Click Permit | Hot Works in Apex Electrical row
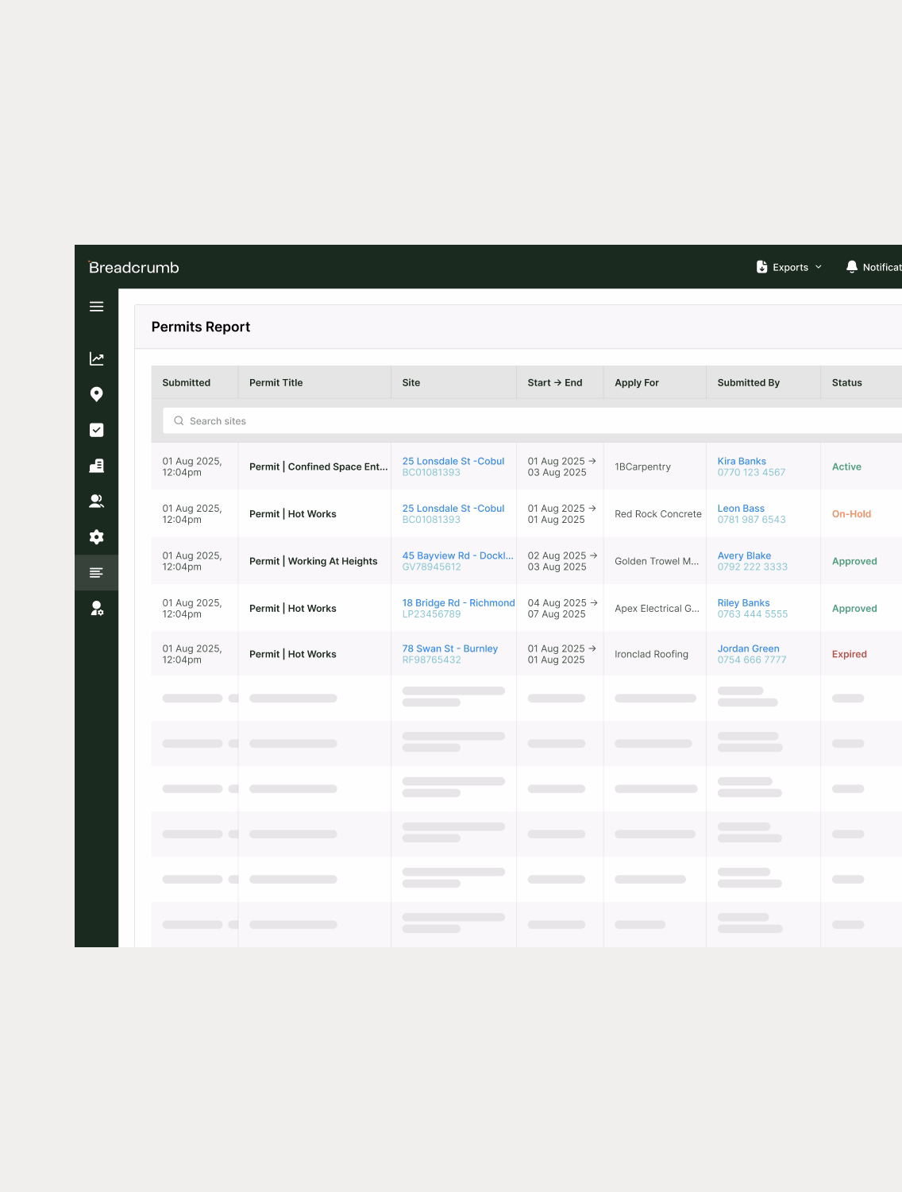The height and width of the screenshot is (1192, 902). (293, 609)
